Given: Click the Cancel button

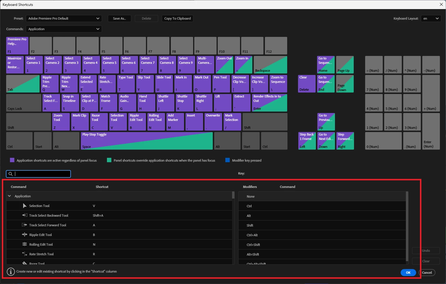Looking at the screenshot, I should click(x=427, y=273).
